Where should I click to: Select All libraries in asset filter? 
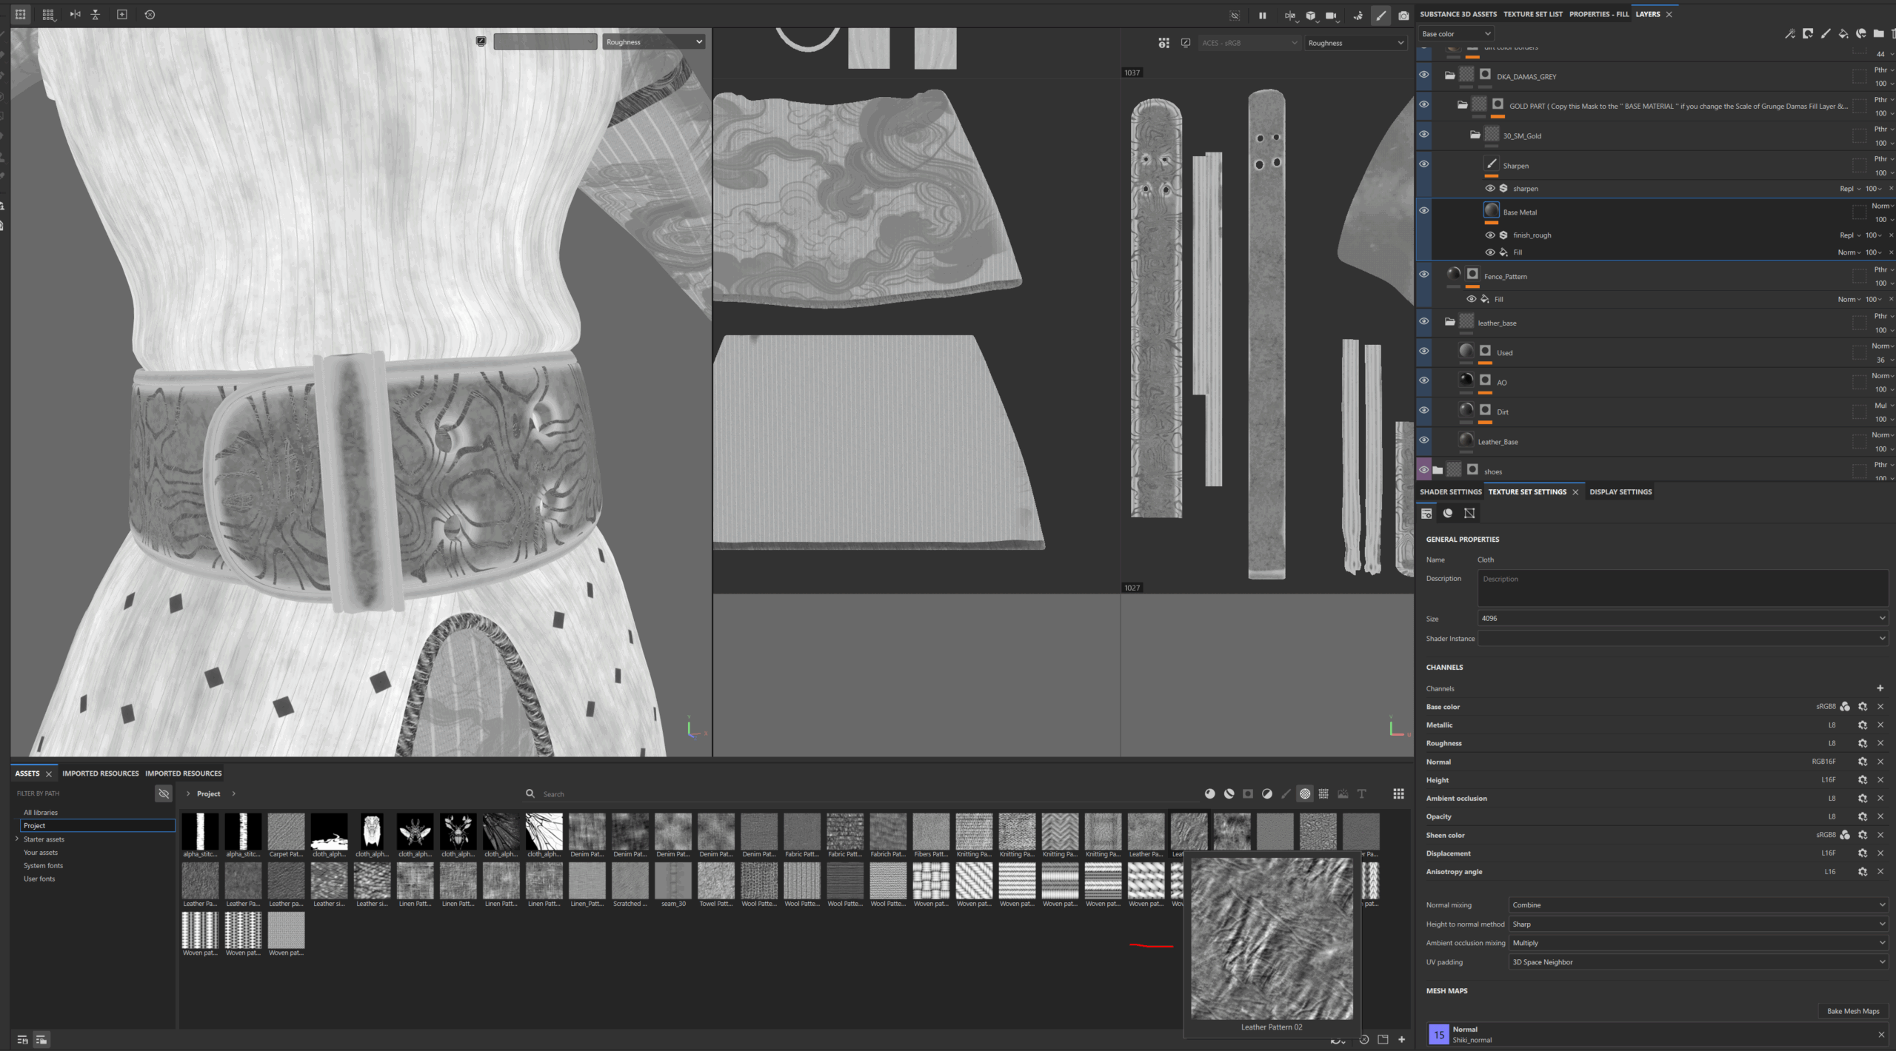41,813
